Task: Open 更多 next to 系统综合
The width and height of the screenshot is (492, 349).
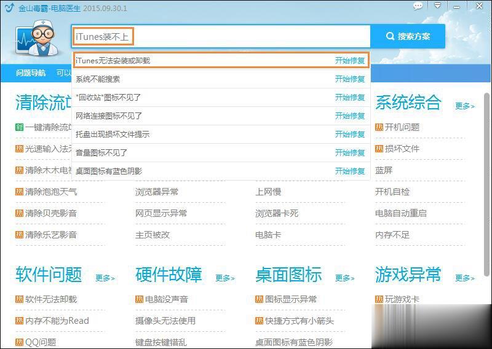Action: tap(465, 106)
